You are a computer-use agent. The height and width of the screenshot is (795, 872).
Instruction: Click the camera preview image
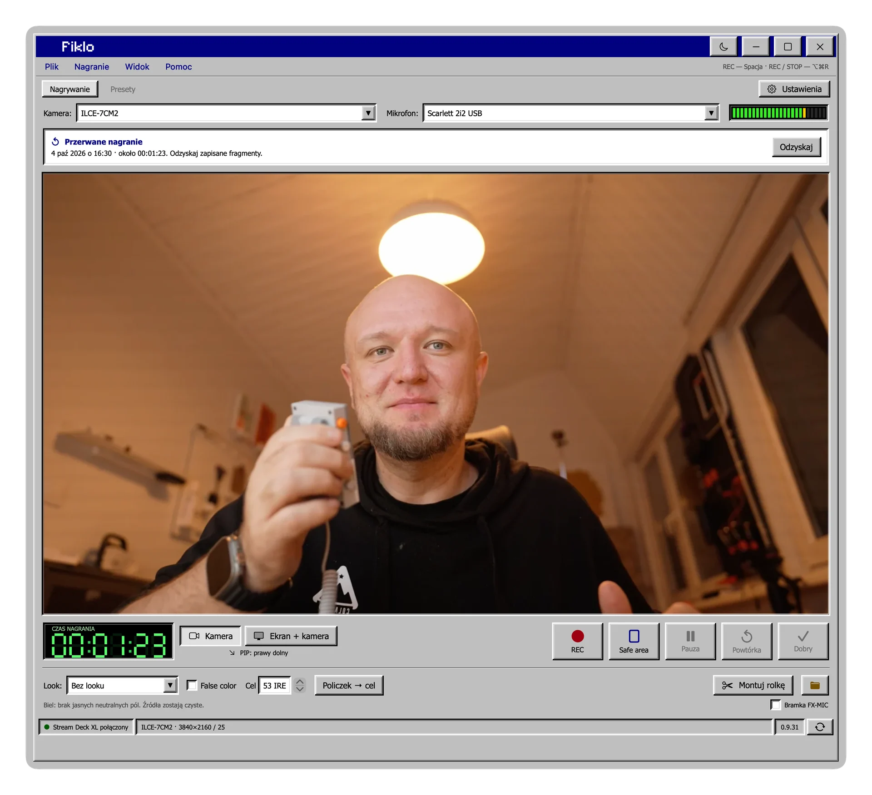436,393
